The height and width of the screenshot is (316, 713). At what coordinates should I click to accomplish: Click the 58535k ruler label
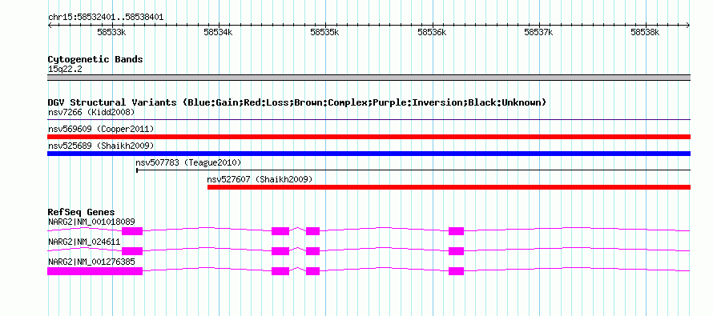click(324, 33)
